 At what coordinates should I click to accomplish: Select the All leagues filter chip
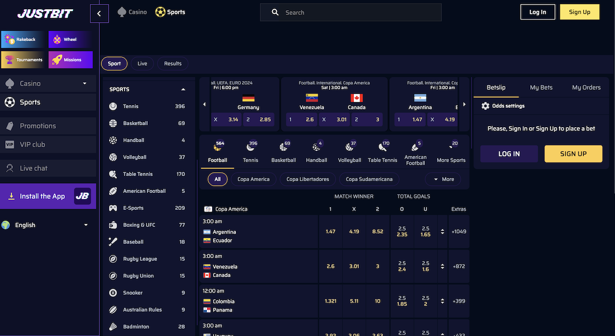click(x=218, y=179)
